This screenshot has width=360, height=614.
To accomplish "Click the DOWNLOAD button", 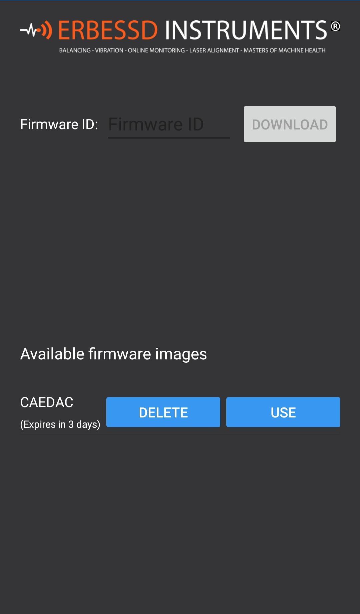I will (290, 124).
